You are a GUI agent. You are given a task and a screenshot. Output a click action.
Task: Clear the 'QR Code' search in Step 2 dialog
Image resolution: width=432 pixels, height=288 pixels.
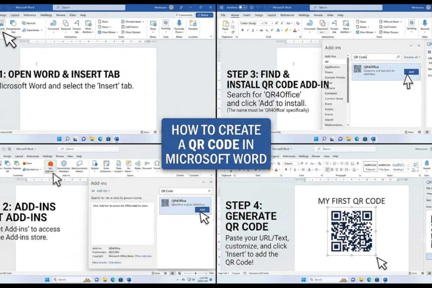(x=209, y=191)
